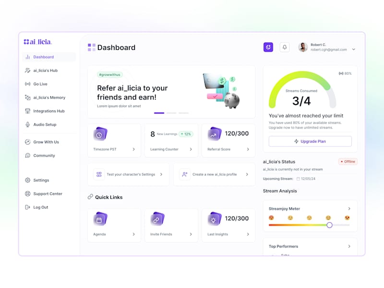Click the Log Out icon

28,207
